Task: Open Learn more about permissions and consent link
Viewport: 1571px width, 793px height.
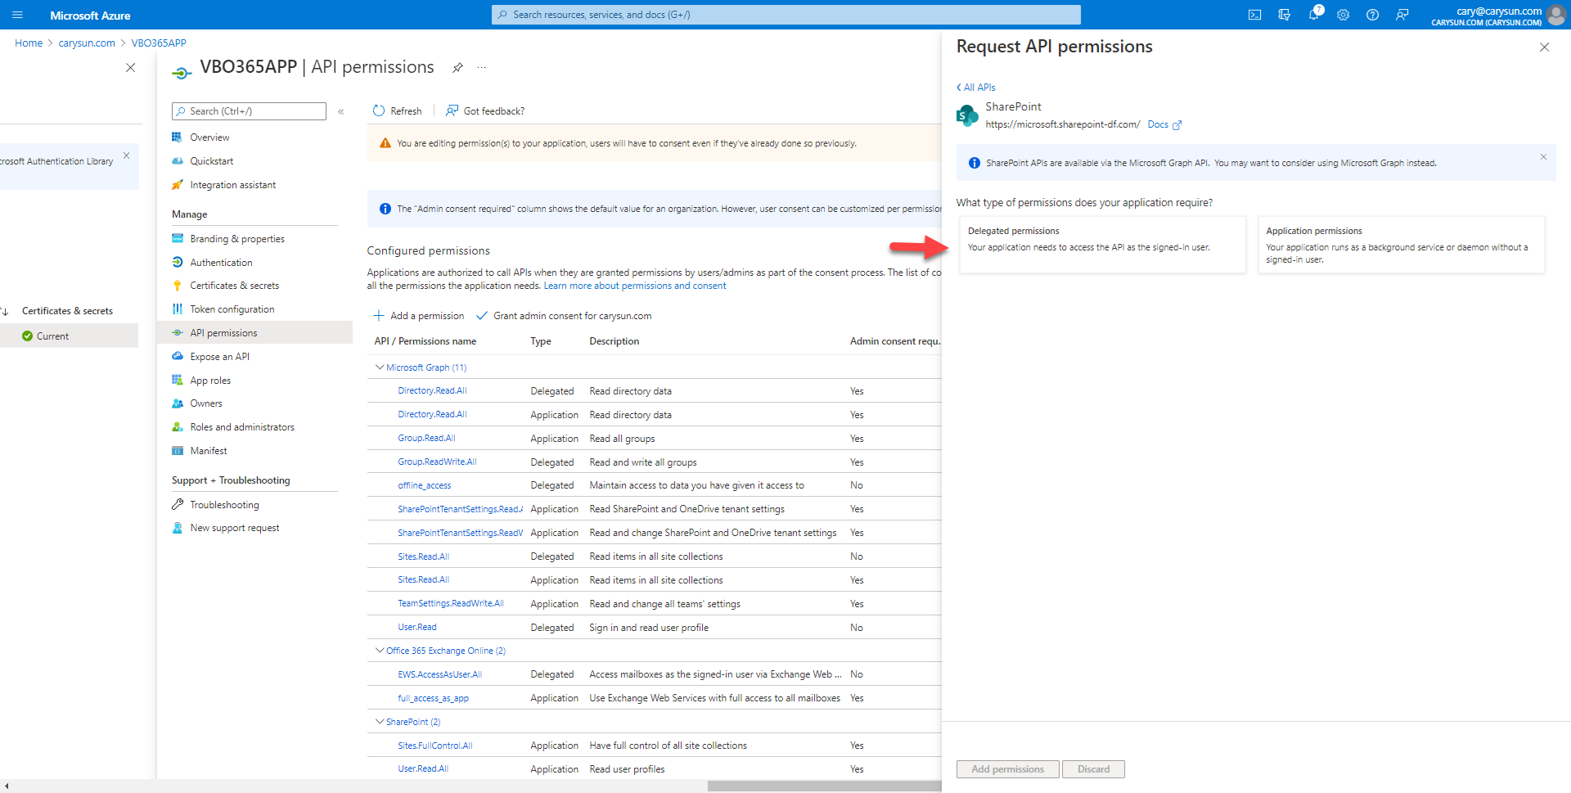Action: point(635,286)
